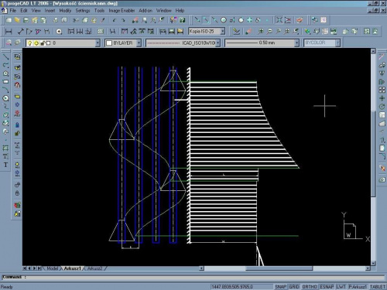Click the center mark dimension icon
The image size is (387, 290).
[59, 32]
